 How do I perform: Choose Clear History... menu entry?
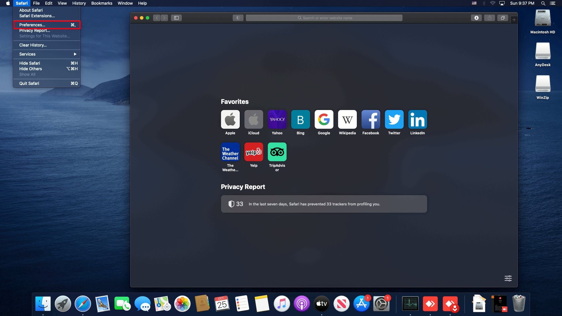click(33, 45)
